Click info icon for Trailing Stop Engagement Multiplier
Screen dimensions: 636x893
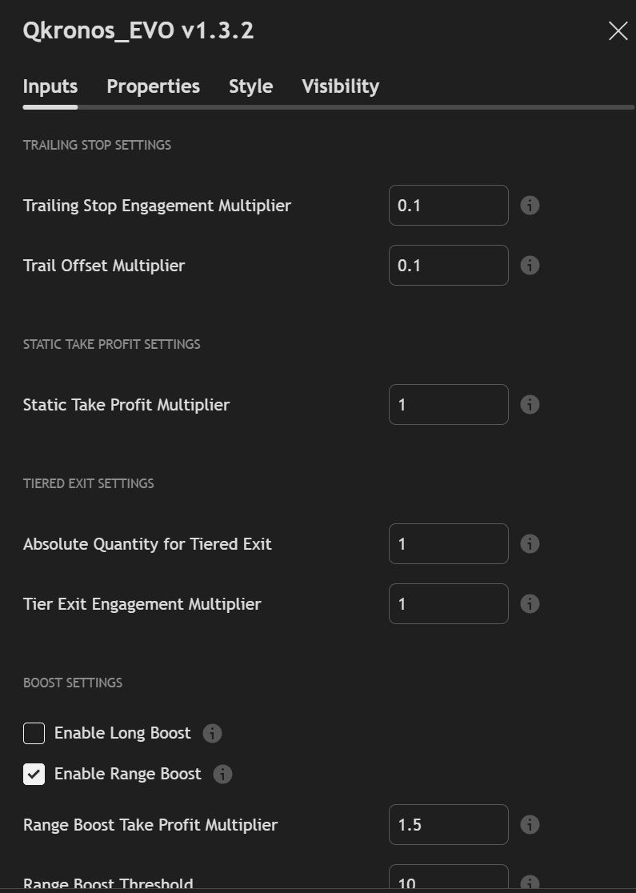click(530, 206)
